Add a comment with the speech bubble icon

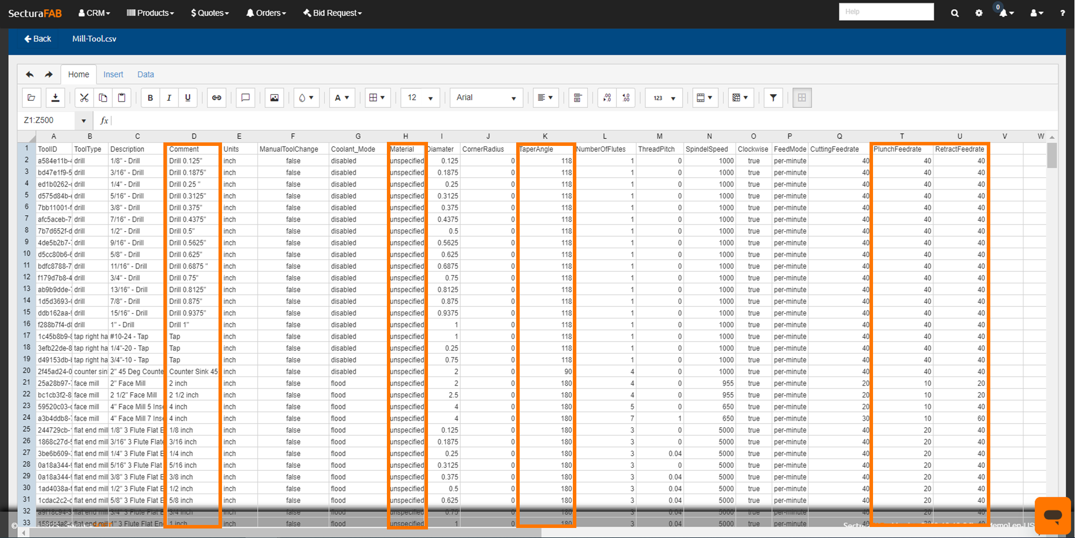coord(246,98)
